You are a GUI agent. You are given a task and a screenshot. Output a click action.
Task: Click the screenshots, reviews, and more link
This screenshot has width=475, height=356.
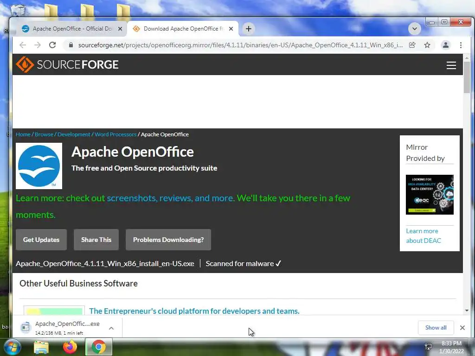pos(171,198)
